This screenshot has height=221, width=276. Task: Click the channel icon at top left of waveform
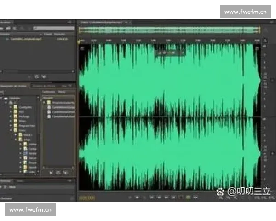click(82, 47)
